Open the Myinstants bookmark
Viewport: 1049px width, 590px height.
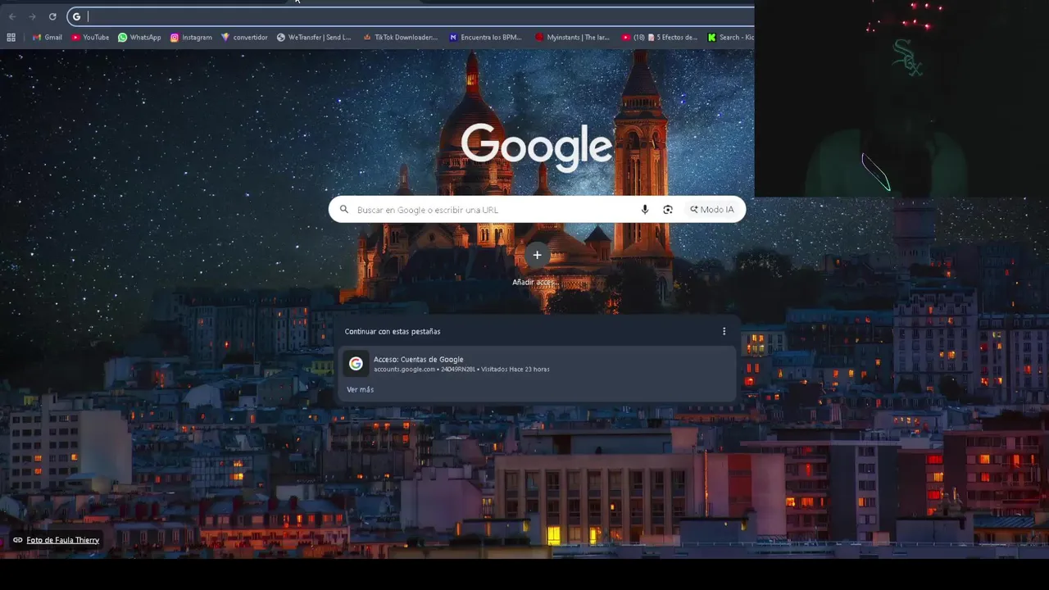[x=572, y=37]
